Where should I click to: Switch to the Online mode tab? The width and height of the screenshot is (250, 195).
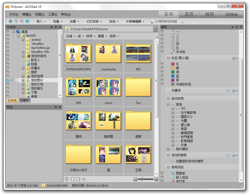point(232,14)
